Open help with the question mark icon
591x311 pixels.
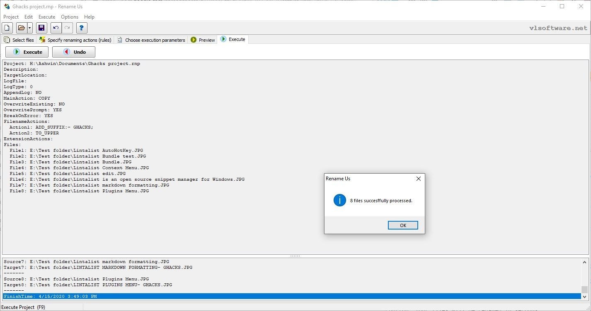(x=82, y=28)
